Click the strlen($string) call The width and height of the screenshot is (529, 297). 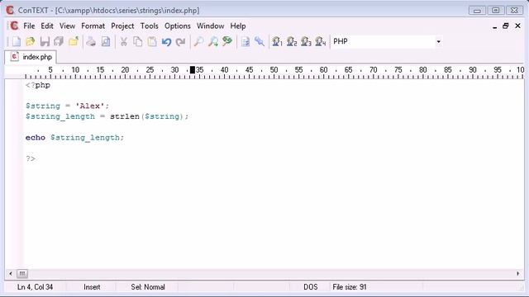pos(147,116)
